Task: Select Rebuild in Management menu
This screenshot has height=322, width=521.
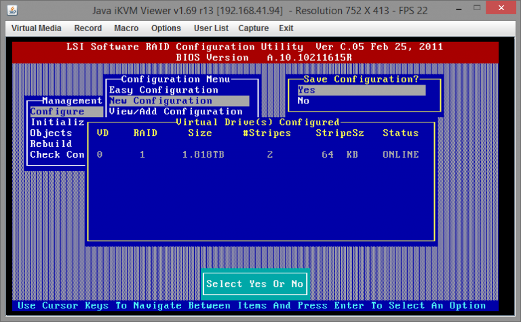Action: coord(51,144)
